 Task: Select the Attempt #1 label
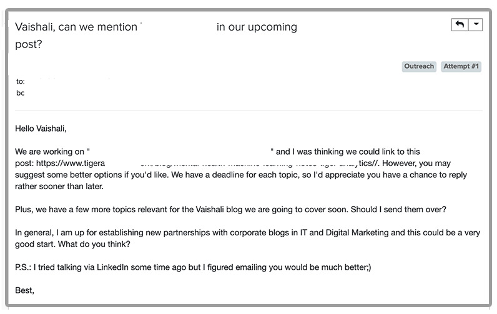pos(461,66)
